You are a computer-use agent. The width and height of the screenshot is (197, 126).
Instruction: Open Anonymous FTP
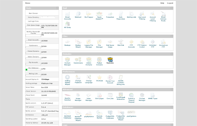[x=163, y=44]
